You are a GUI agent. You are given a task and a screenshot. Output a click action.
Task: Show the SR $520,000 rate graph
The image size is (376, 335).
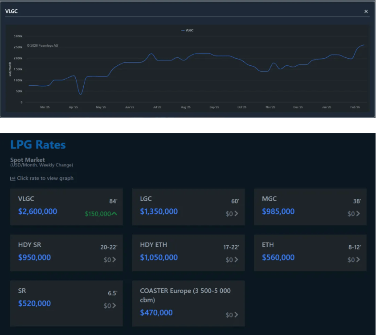[34, 304]
